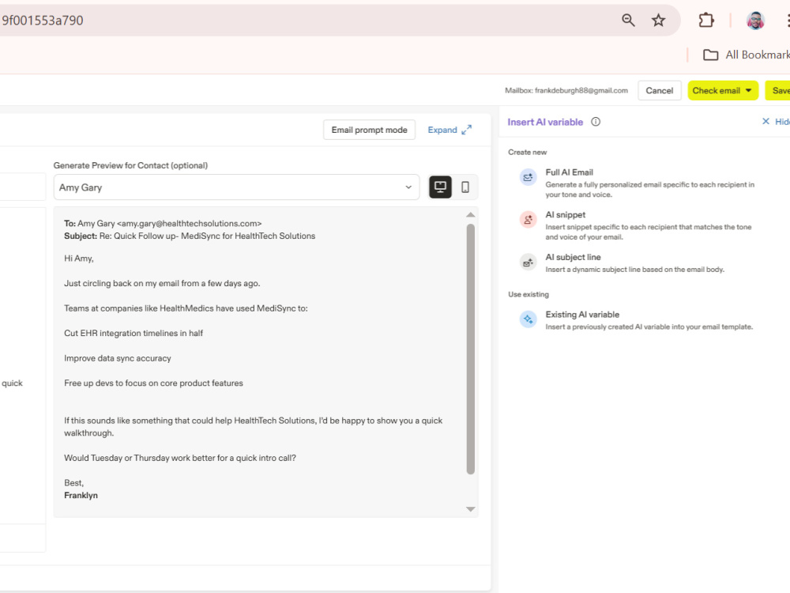
Task: Click the Mailbox frankdeburgh88@gmail.com text
Action: point(566,91)
